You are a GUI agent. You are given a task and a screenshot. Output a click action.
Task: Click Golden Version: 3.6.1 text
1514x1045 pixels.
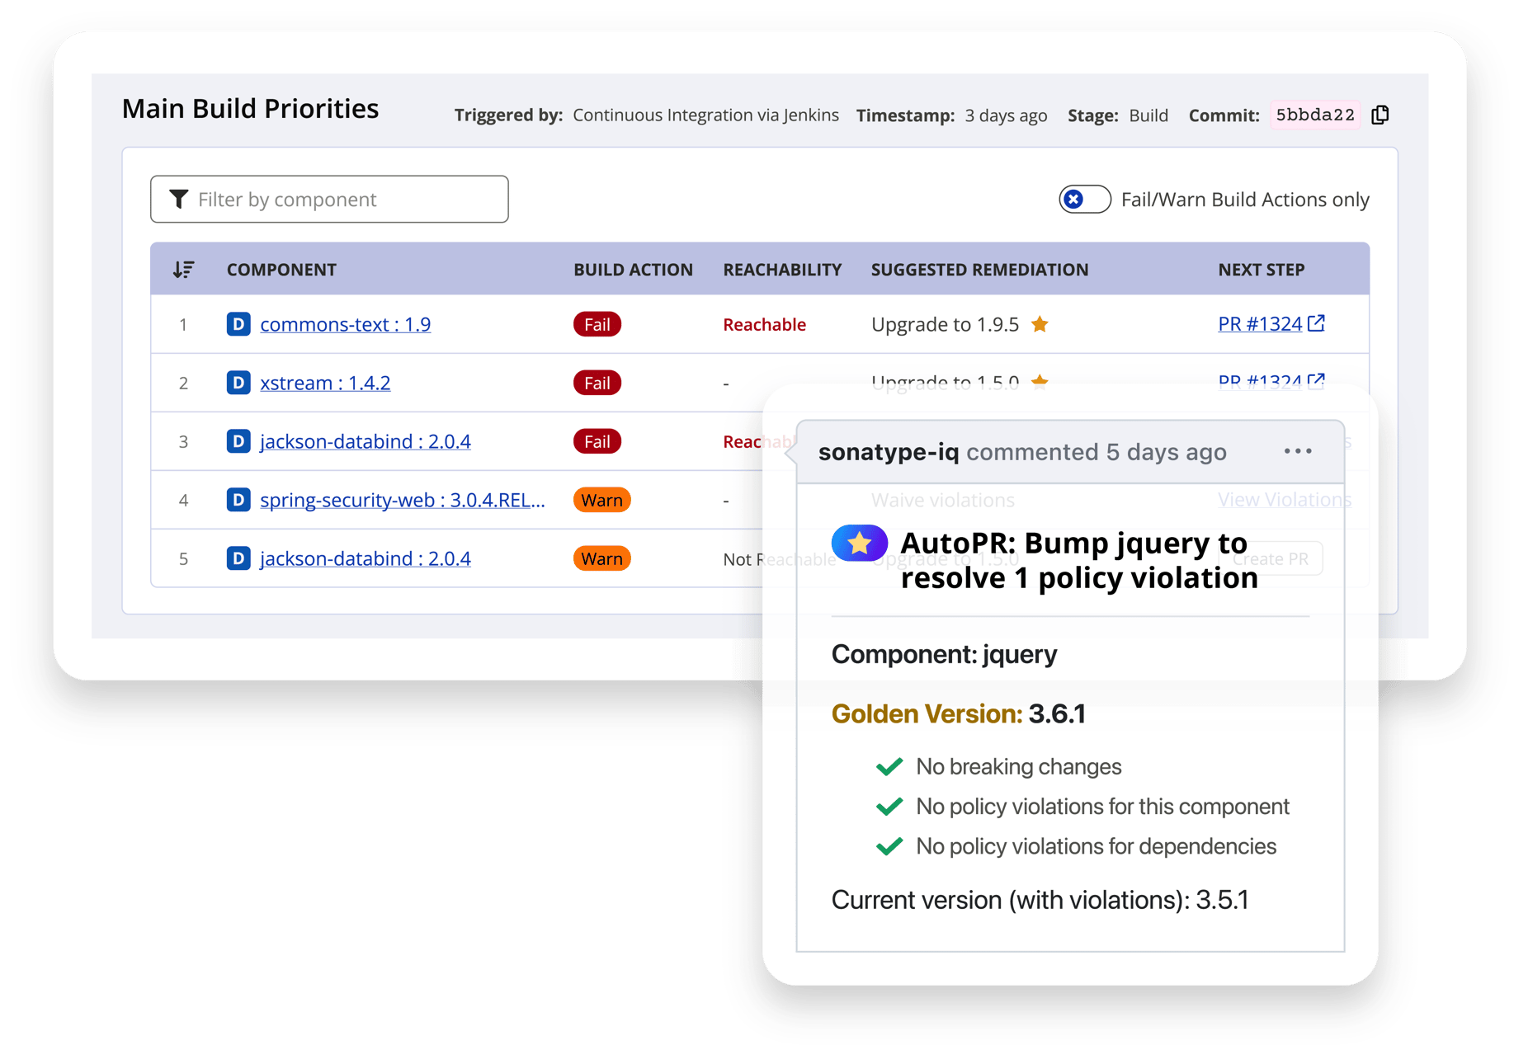959,713
